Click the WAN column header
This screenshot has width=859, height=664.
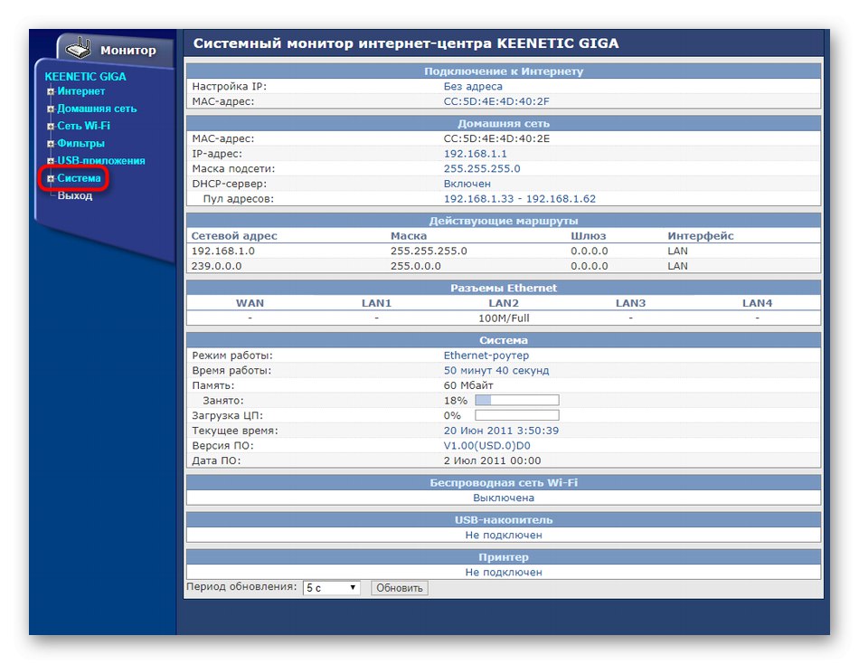[x=250, y=303]
